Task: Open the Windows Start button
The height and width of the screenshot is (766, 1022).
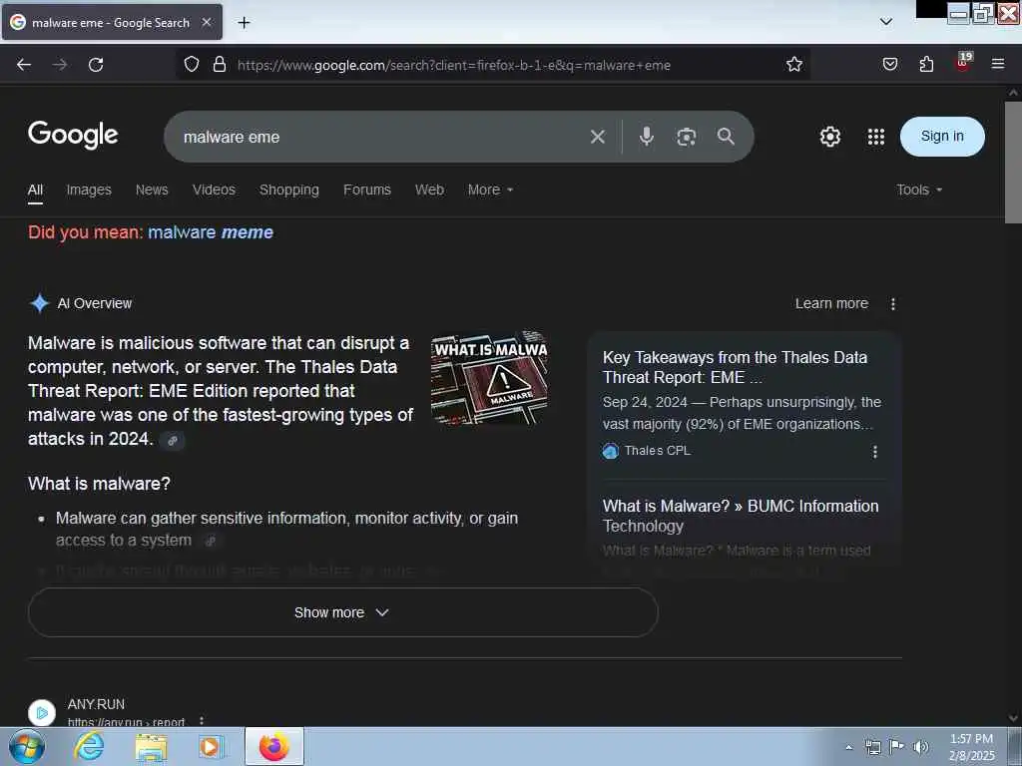Action: (x=26, y=746)
